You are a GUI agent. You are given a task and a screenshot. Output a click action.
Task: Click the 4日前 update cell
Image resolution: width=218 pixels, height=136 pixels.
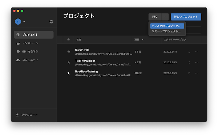point(138,63)
